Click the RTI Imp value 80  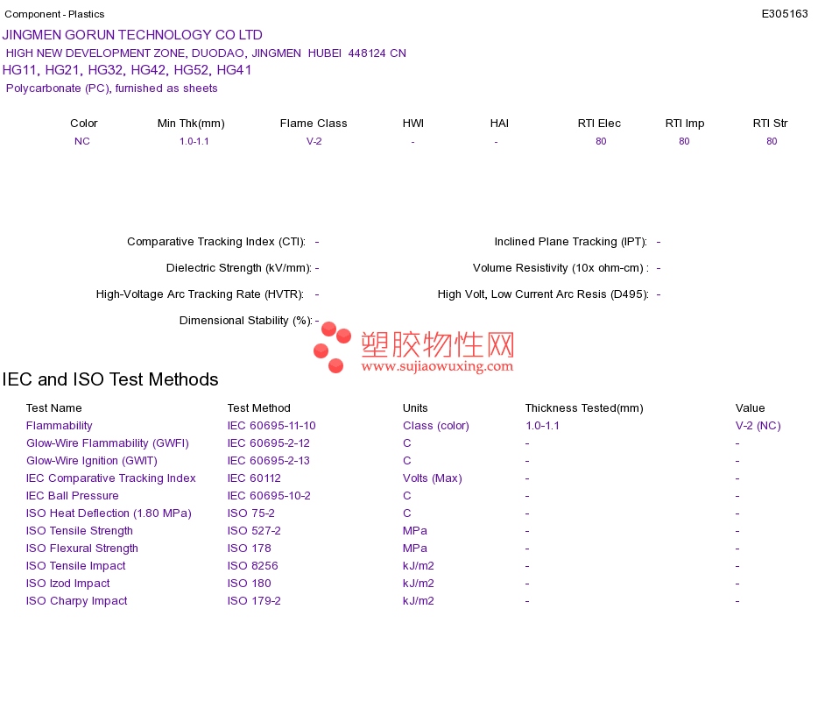(684, 141)
